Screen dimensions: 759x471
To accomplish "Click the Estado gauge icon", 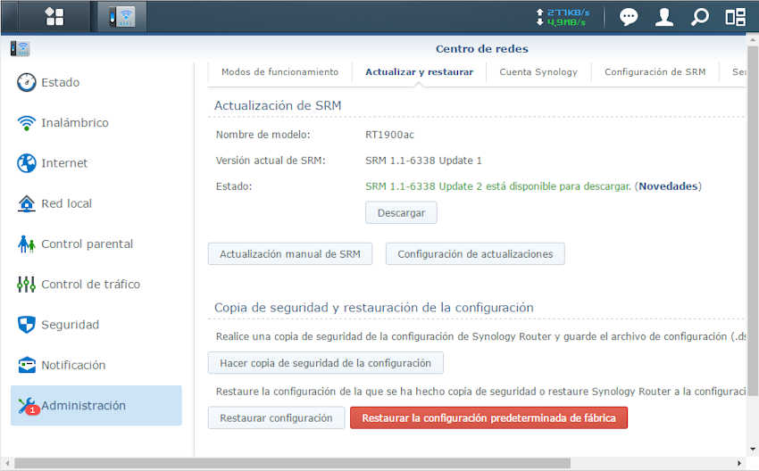I will tap(26, 82).
